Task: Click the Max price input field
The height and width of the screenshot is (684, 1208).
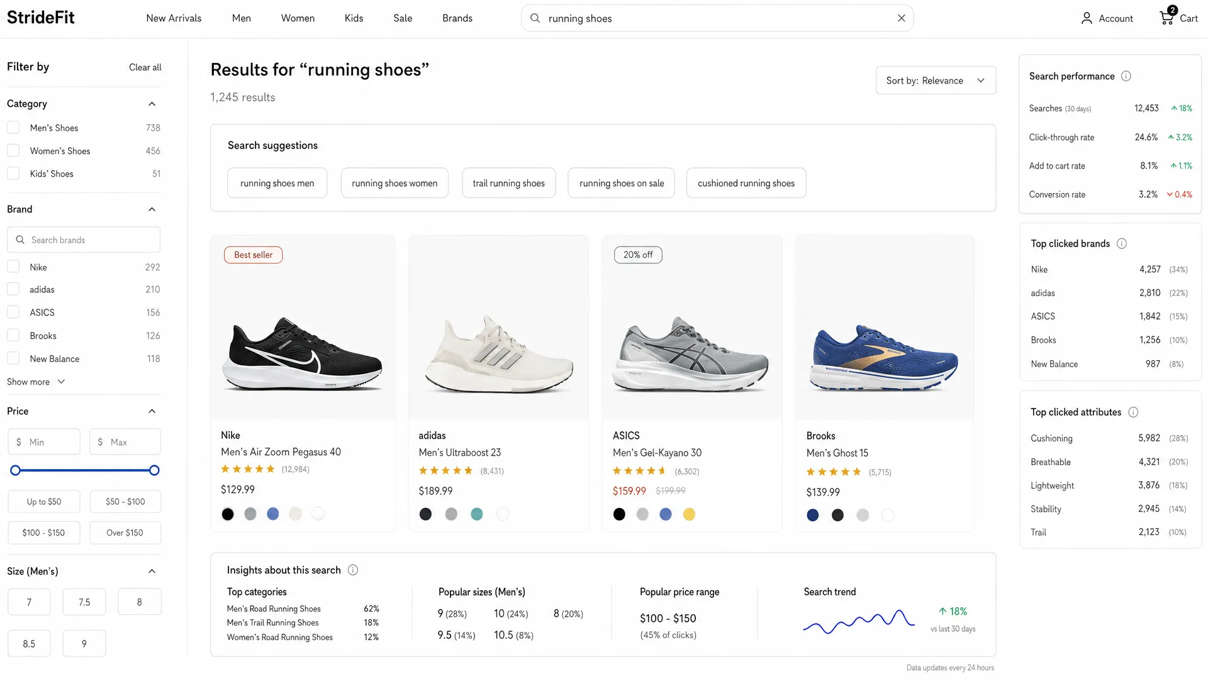Action: (x=125, y=442)
